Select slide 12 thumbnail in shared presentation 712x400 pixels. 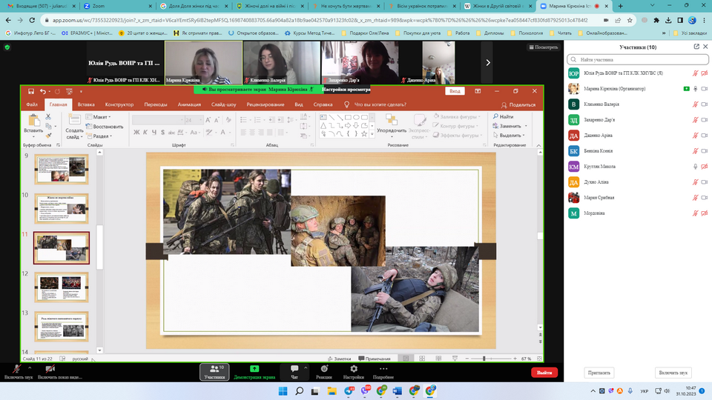pos(62,287)
